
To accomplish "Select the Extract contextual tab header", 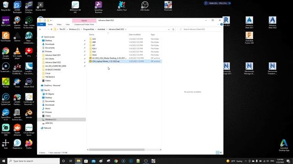I will (84, 20).
